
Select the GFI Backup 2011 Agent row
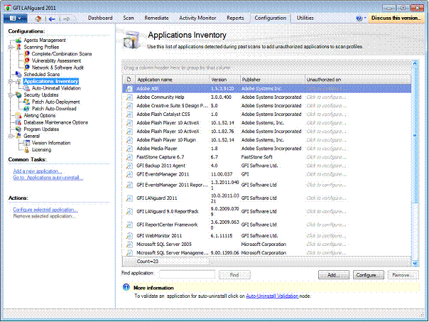tap(267, 166)
